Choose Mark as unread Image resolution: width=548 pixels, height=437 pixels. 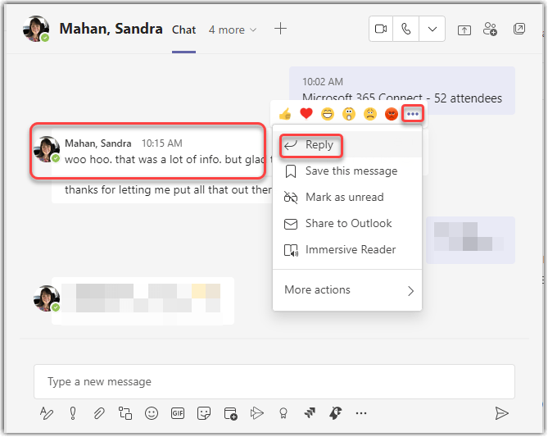pos(344,198)
